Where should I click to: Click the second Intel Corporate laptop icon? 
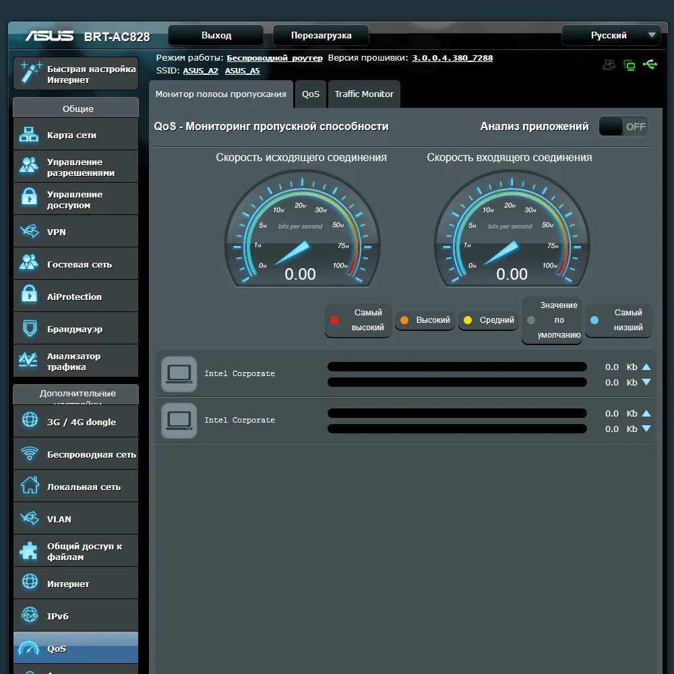point(179,421)
